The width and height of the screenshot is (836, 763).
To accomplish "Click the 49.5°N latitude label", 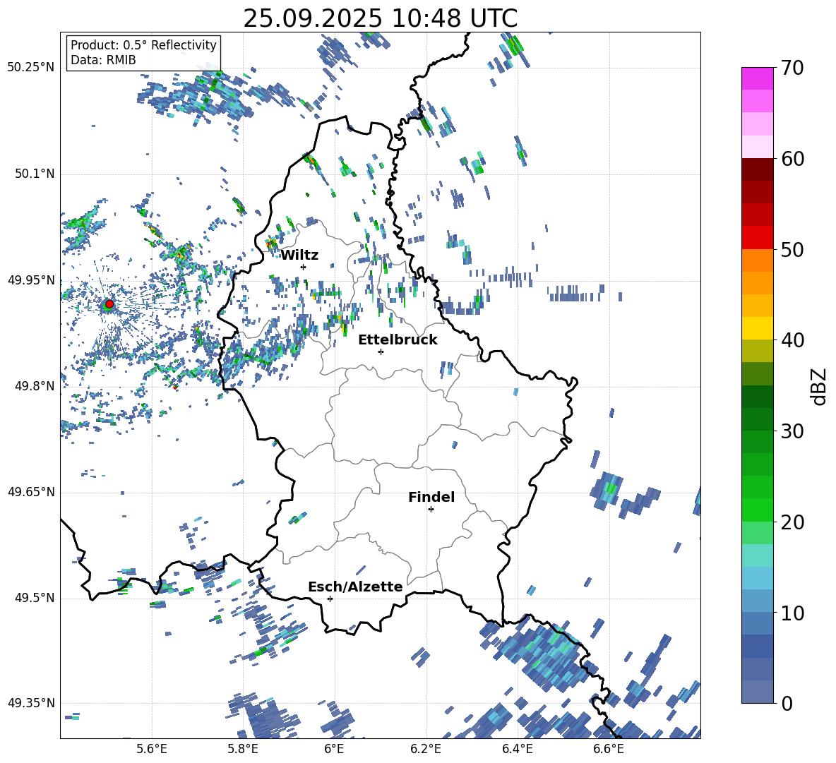I will (x=35, y=599).
